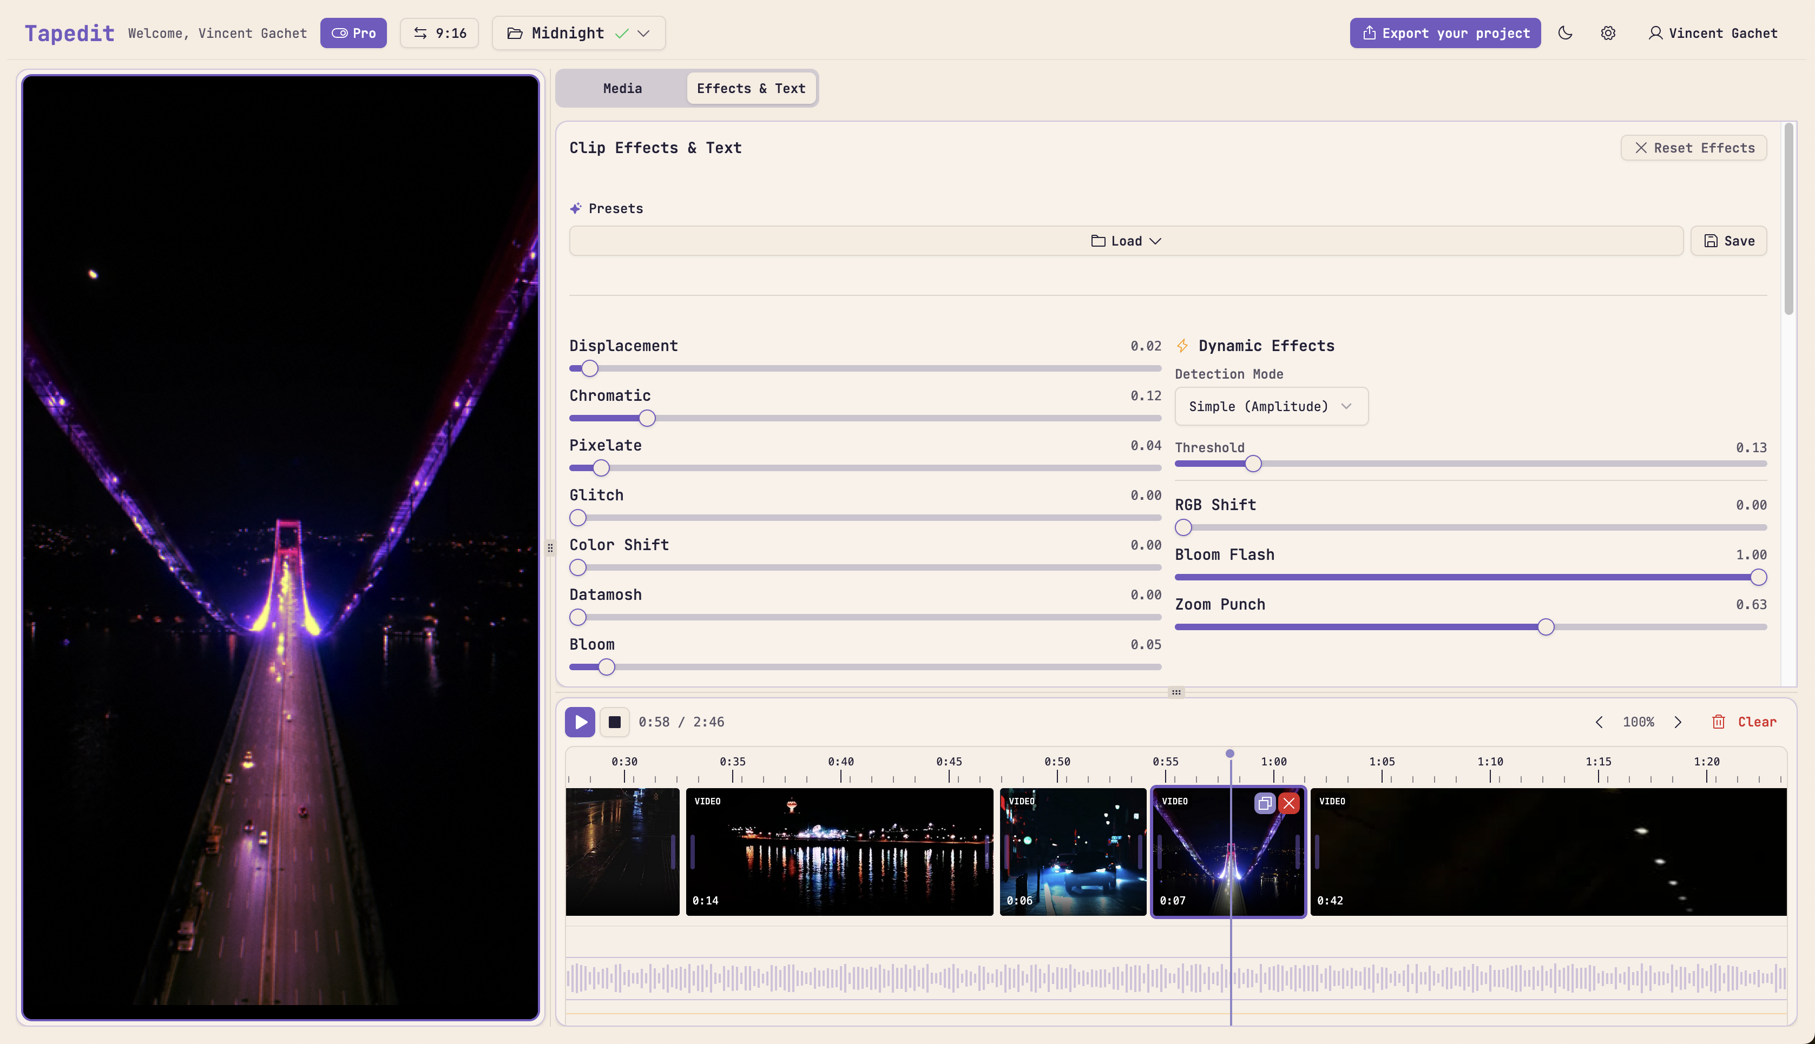Delete the selected 0:07 clip
This screenshot has width=1815, height=1044.
point(1288,803)
